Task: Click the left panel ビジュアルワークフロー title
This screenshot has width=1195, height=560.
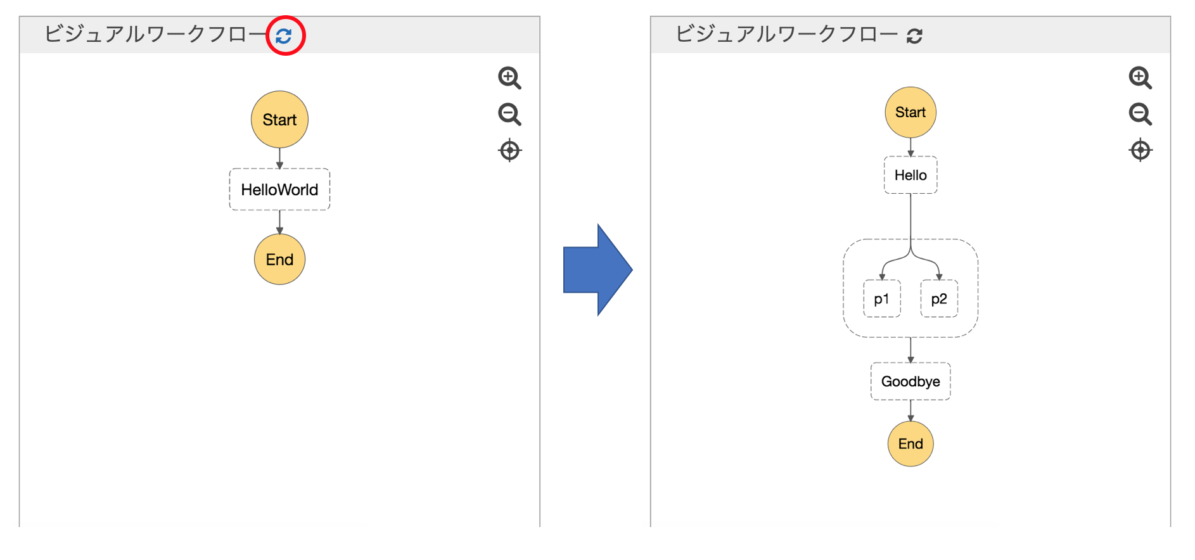Action: (155, 34)
